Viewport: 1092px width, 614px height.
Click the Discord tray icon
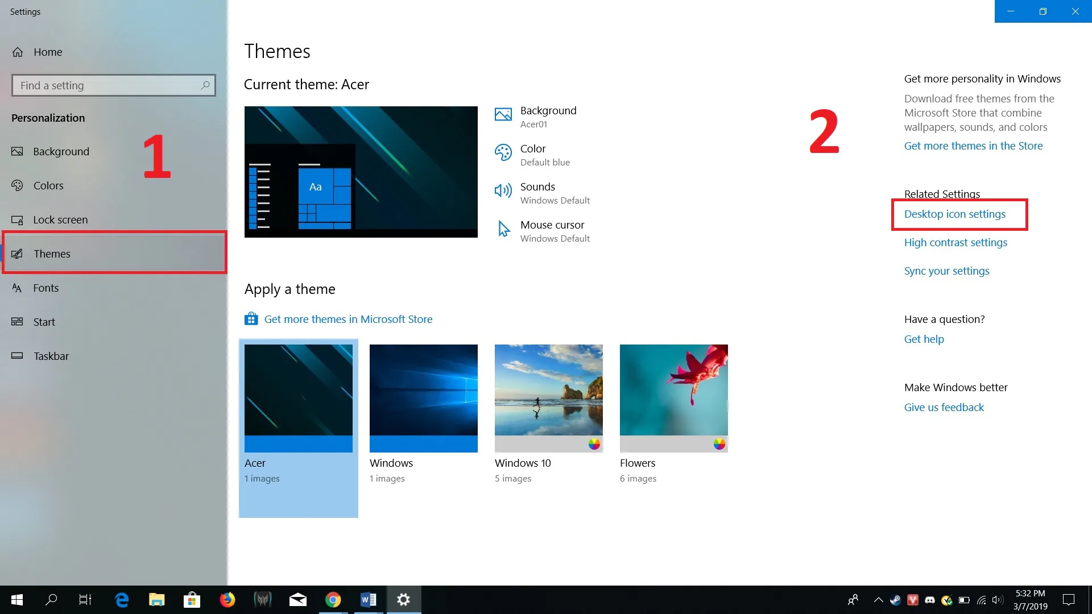[x=930, y=600]
